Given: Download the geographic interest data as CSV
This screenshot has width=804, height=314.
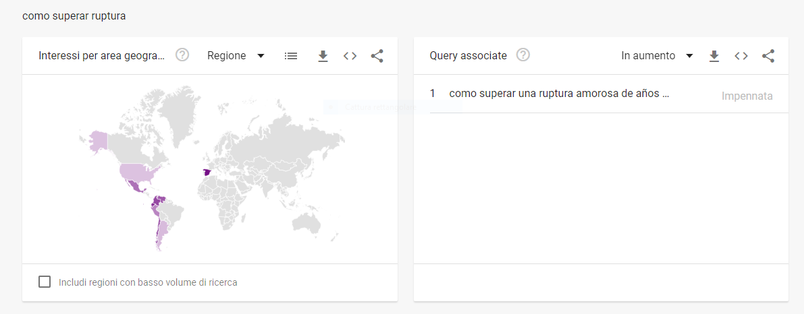Looking at the screenshot, I should 323,56.
